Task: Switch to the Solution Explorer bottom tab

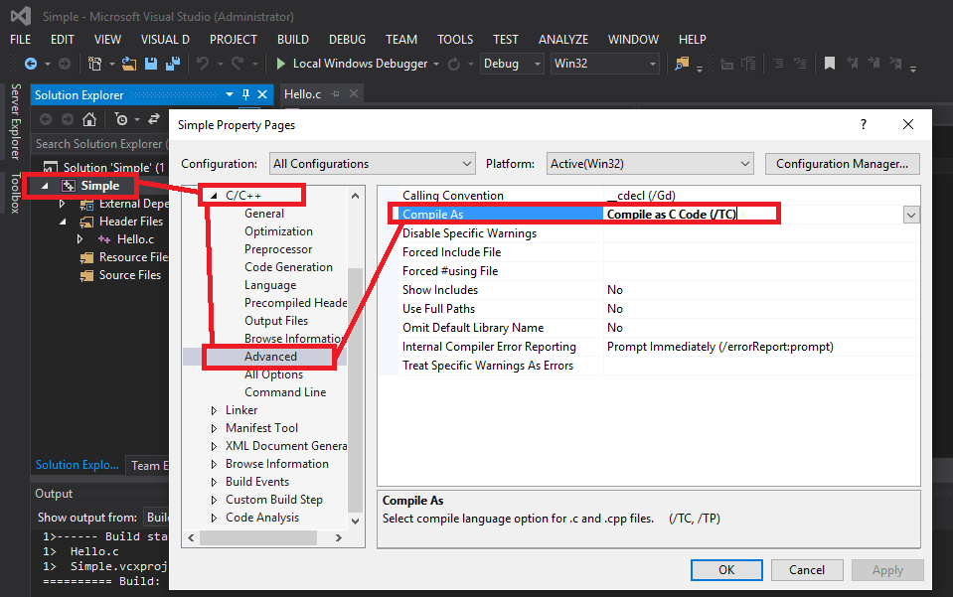Action: pyautogui.click(x=78, y=465)
